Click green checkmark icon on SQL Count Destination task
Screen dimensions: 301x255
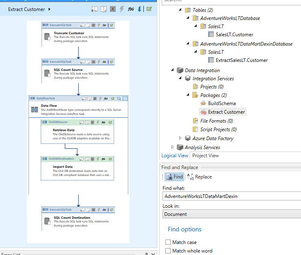tap(112, 210)
